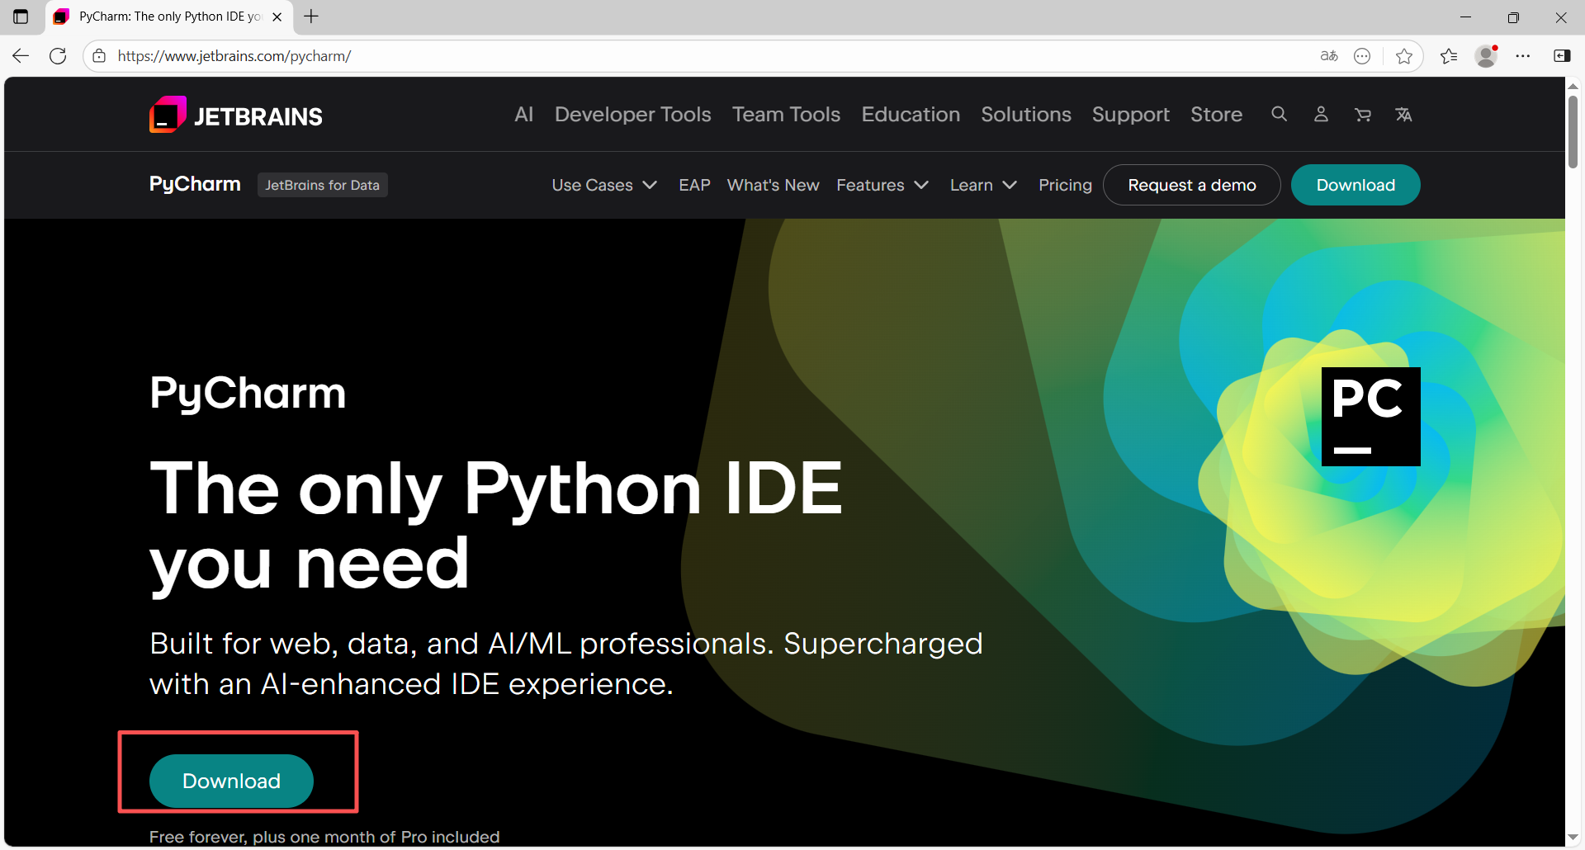Open the AI menu item
This screenshot has width=1585, height=850.
pos(524,114)
